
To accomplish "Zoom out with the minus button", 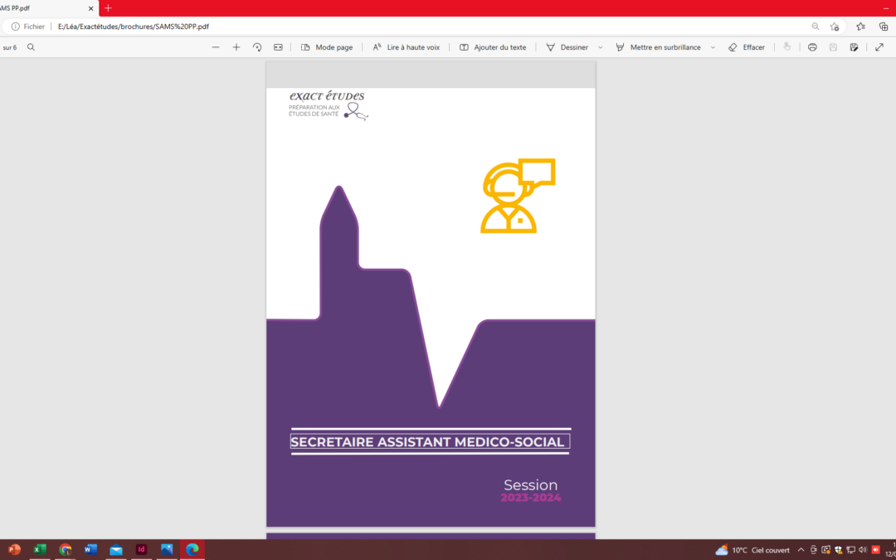I will pos(216,47).
